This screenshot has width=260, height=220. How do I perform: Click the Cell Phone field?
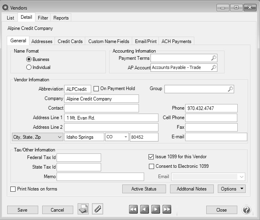[x=211, y=118]
